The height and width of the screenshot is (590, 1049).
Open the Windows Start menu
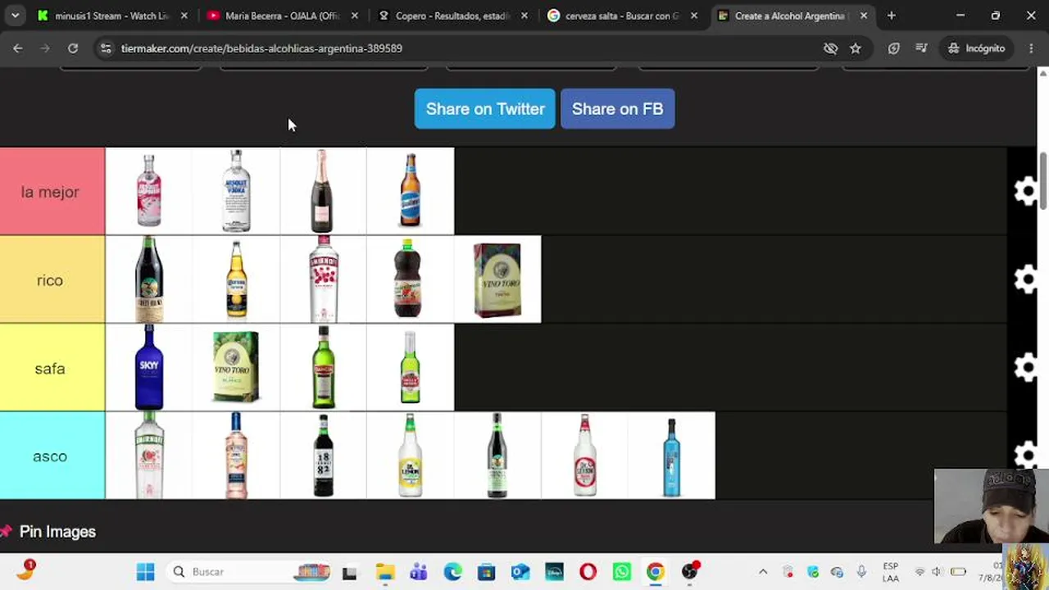point(145,572)
